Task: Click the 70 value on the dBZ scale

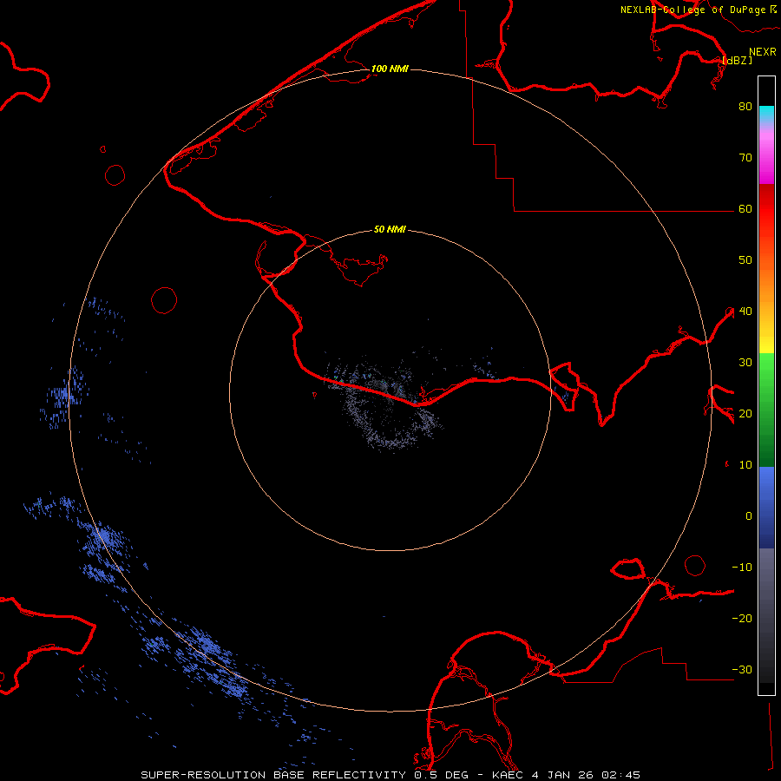Action: point(745,157)
